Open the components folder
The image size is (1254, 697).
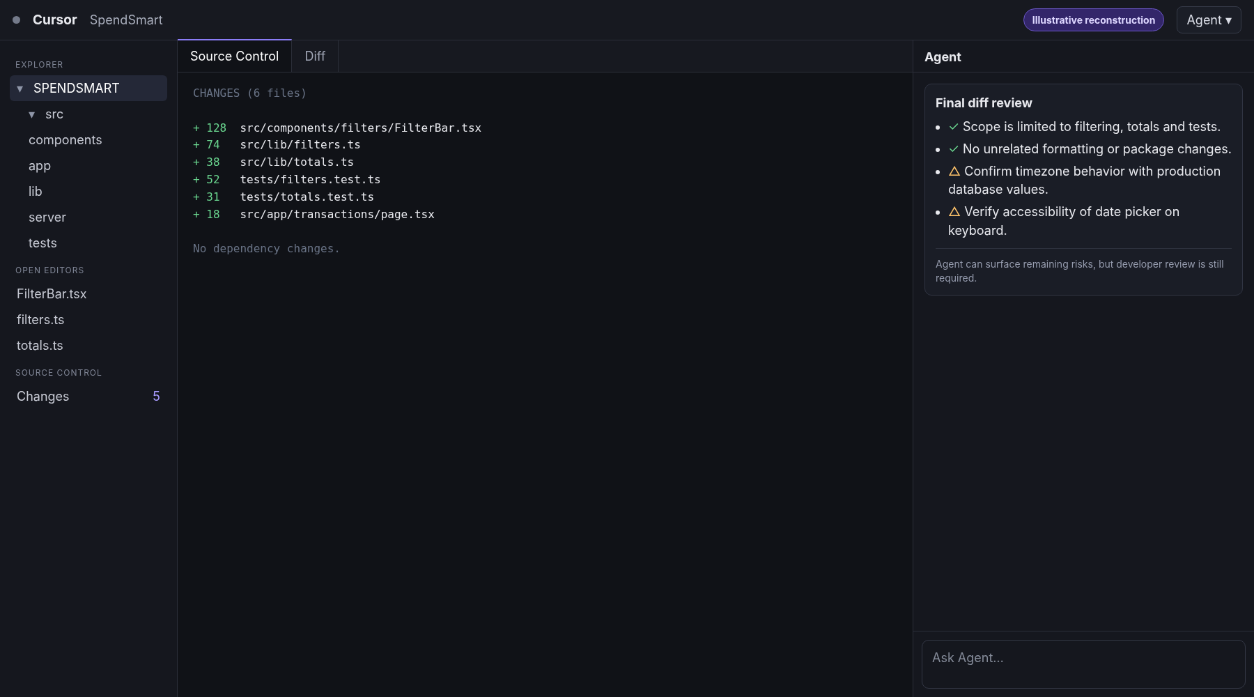click(x=65, y=140)
